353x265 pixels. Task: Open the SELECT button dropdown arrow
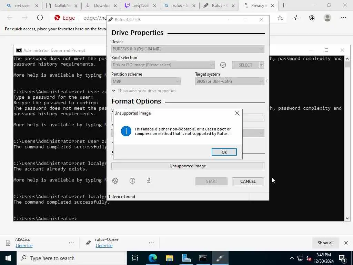coord(262,65)
